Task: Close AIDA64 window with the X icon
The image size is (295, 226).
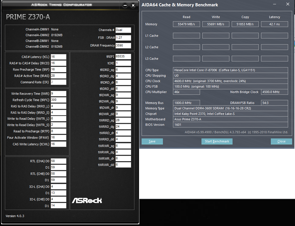Action: click(x=288, y=4)
